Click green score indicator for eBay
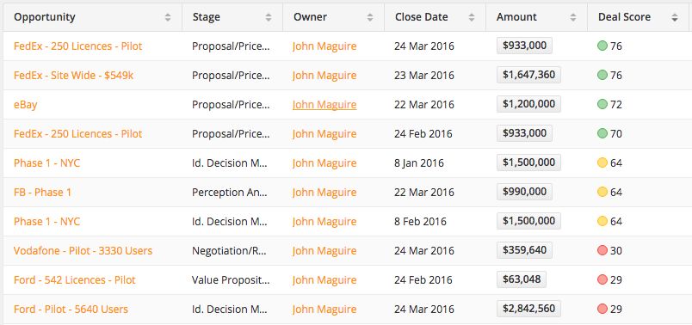This screenshot has width=692, height=325. [x=602, y=105]
